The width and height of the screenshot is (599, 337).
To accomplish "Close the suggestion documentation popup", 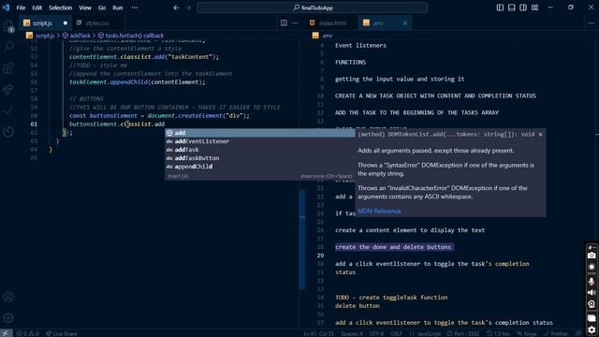I will pyautogui.click(x=541, y=134).
